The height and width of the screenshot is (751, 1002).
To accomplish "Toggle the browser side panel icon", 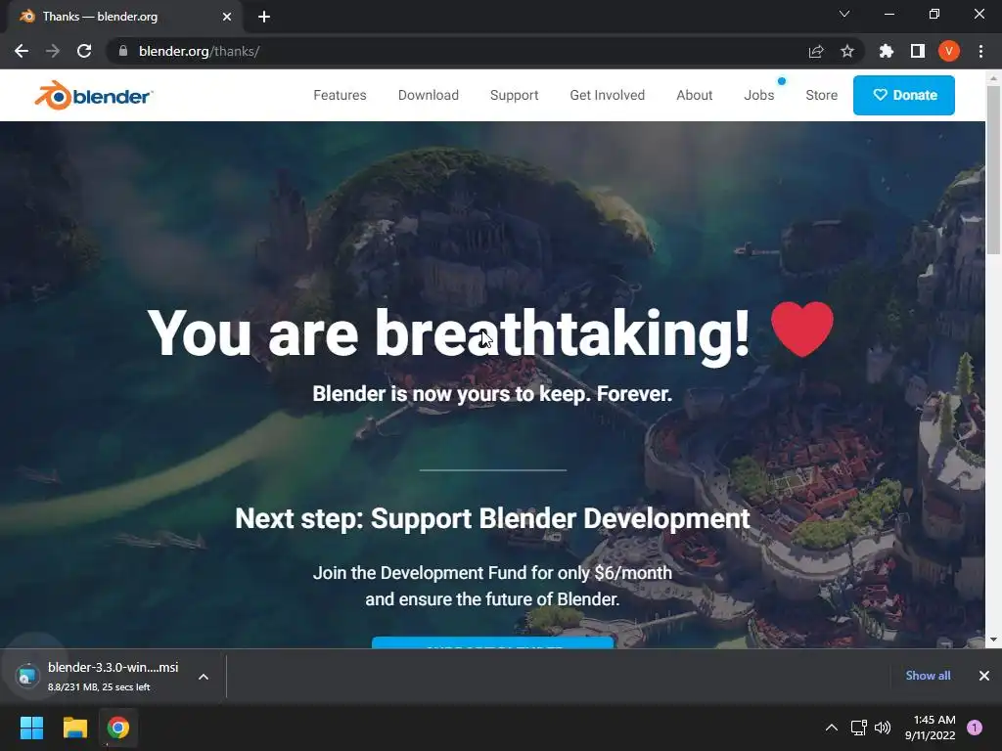I will [x=917, y=51].
